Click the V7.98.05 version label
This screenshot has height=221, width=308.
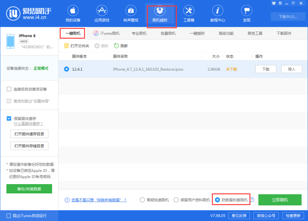[x=218, y=216]
